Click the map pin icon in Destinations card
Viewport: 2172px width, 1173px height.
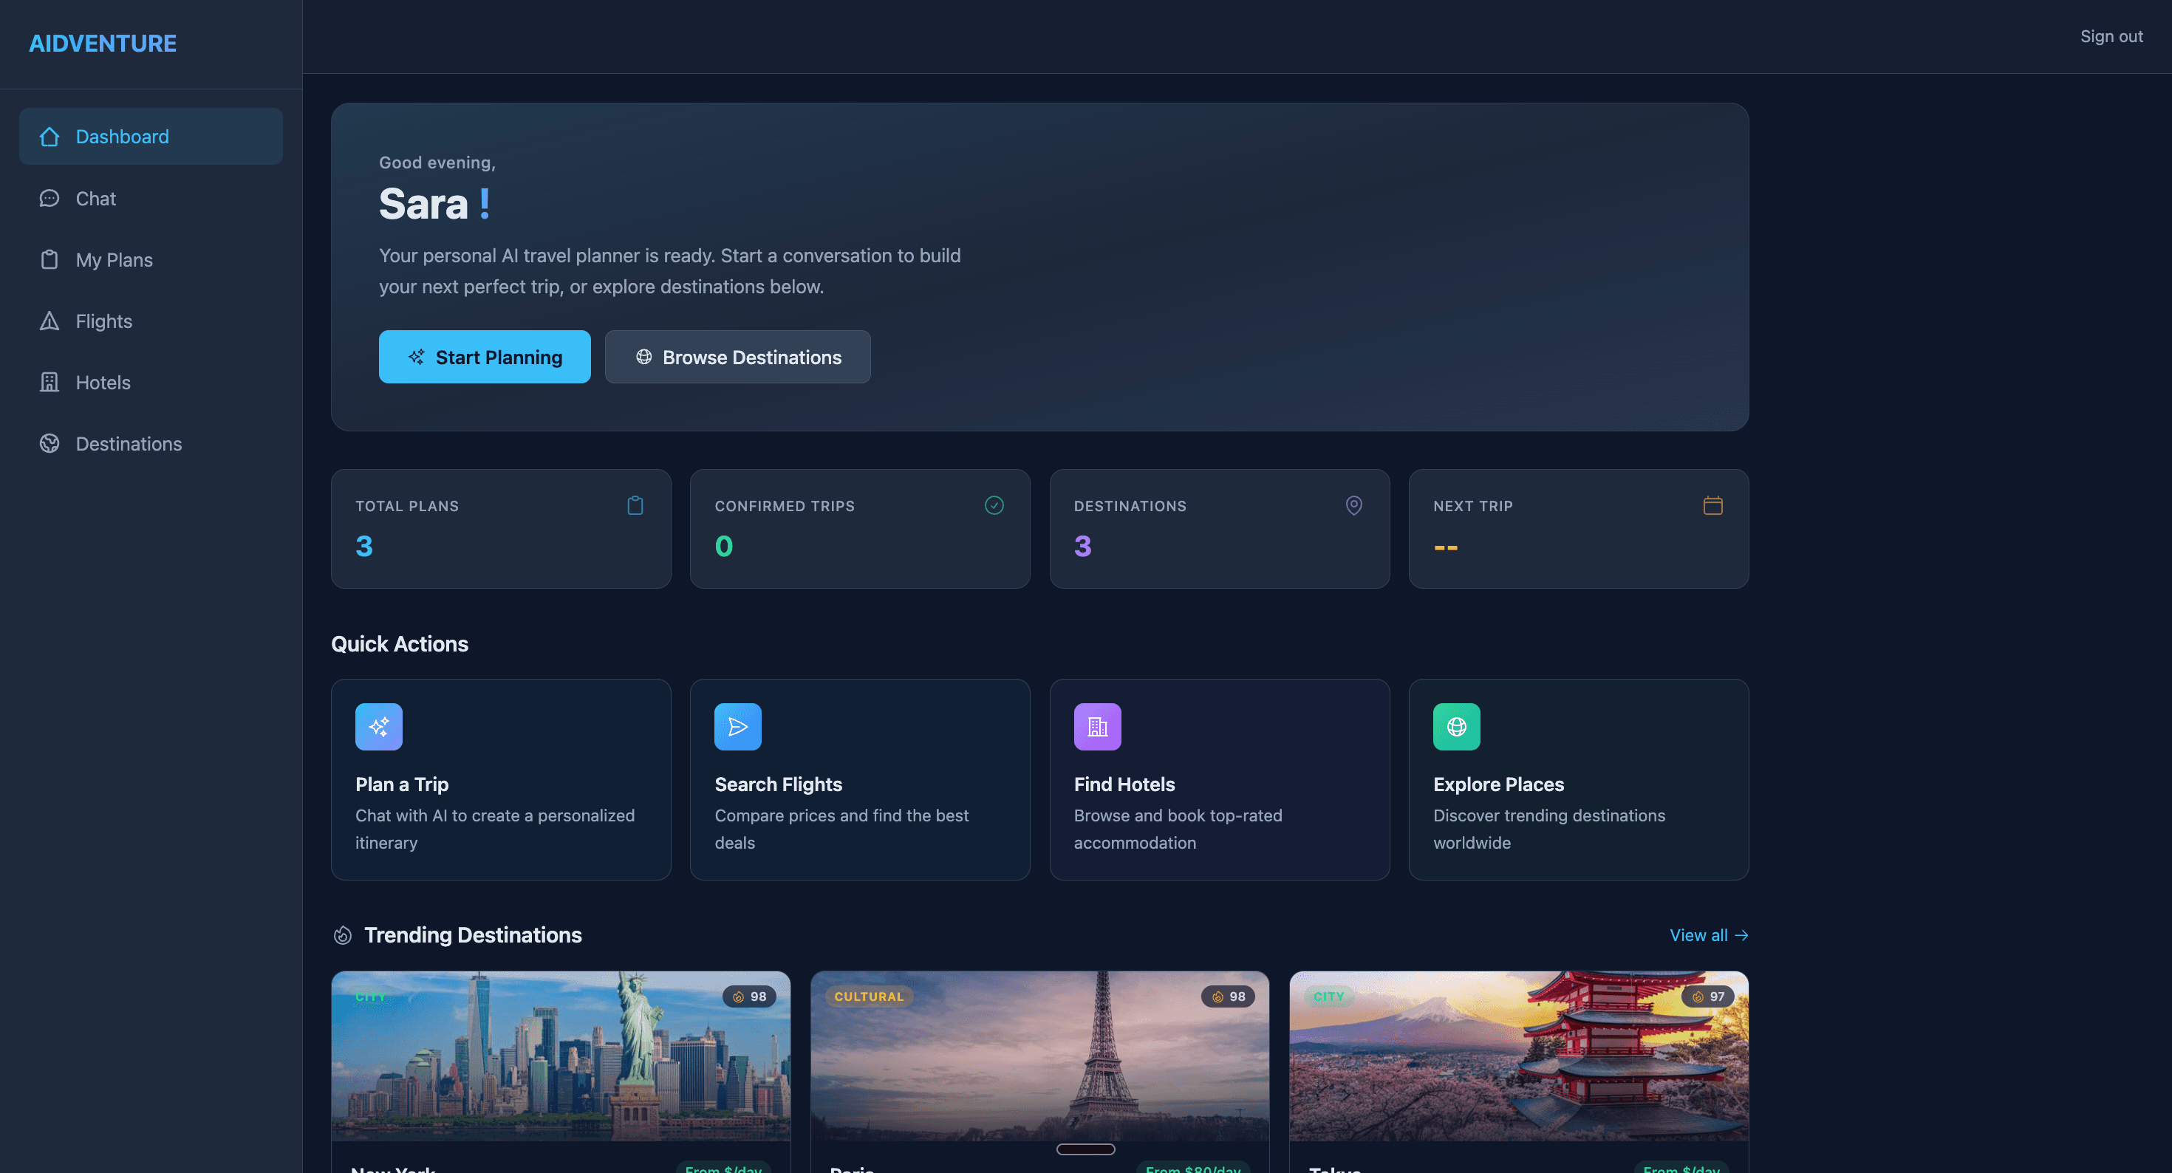(x=1354, y=505)
